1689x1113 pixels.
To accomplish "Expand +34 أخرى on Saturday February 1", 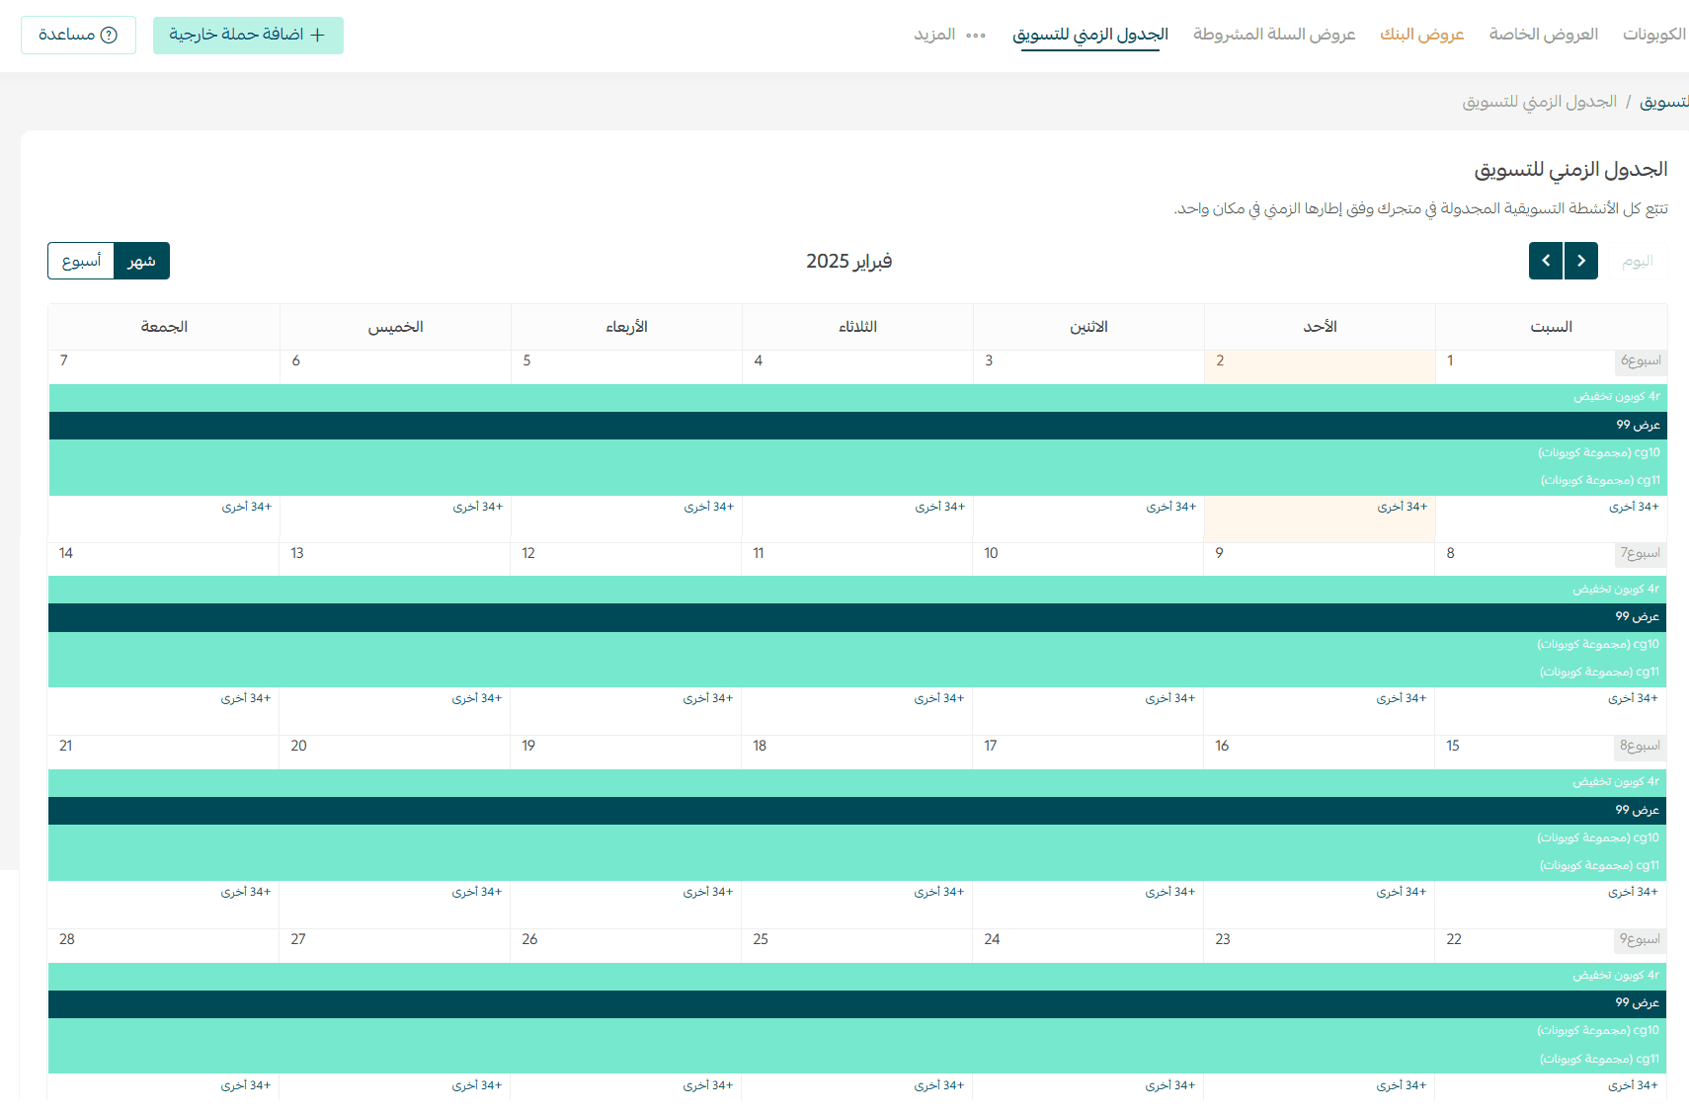I will tap(1634, 507).
